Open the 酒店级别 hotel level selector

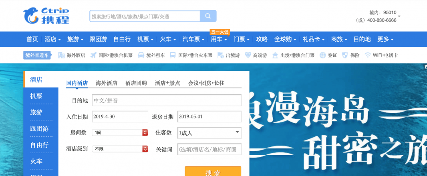(x=120, y=149)
